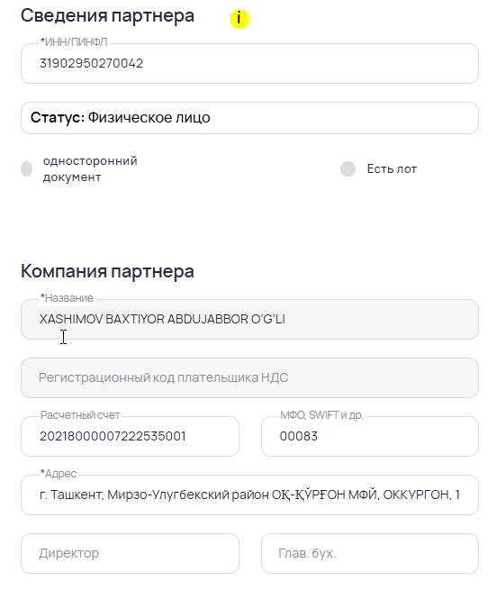
Task: Click the МФО, SWIFT и др. floating label
Action: (x=321, y=415)
